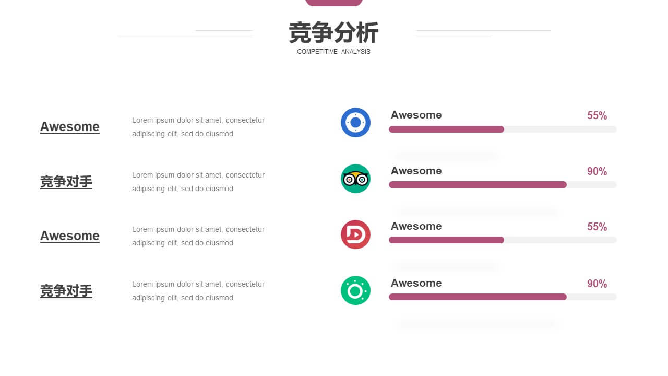Select the last 竞争对手 underlined heading
Image resolution: width=668 pixels, height=376 pixels.
[x=66, y=291]
